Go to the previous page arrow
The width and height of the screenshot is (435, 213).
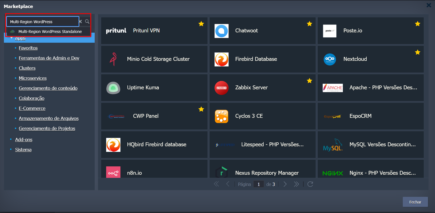click(228, 184)
